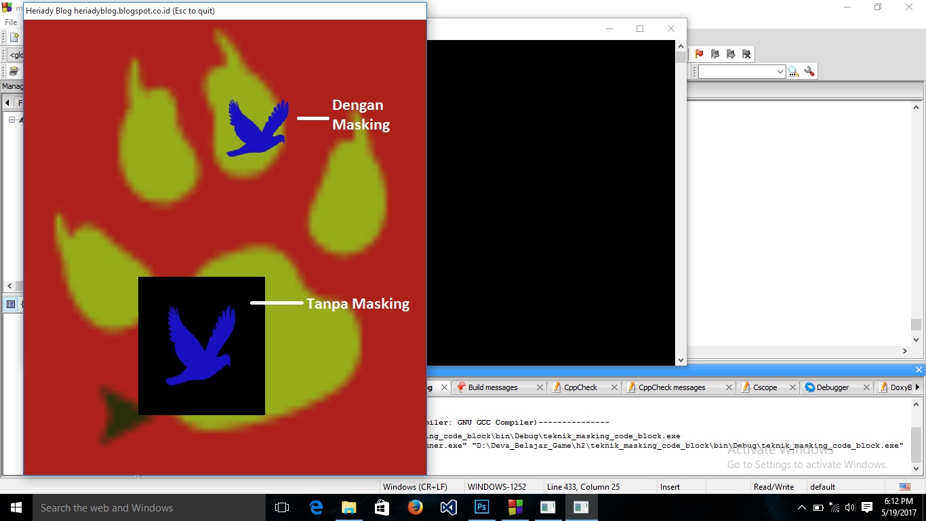Click the 'previous bookmark' arrow icon

(x=715, y=54)
